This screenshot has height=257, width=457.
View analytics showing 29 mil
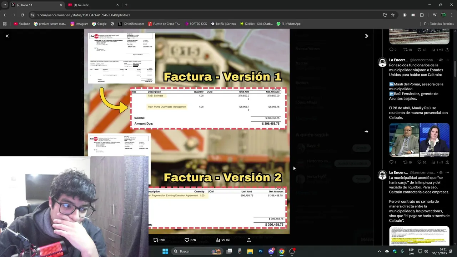coord(223,240)
